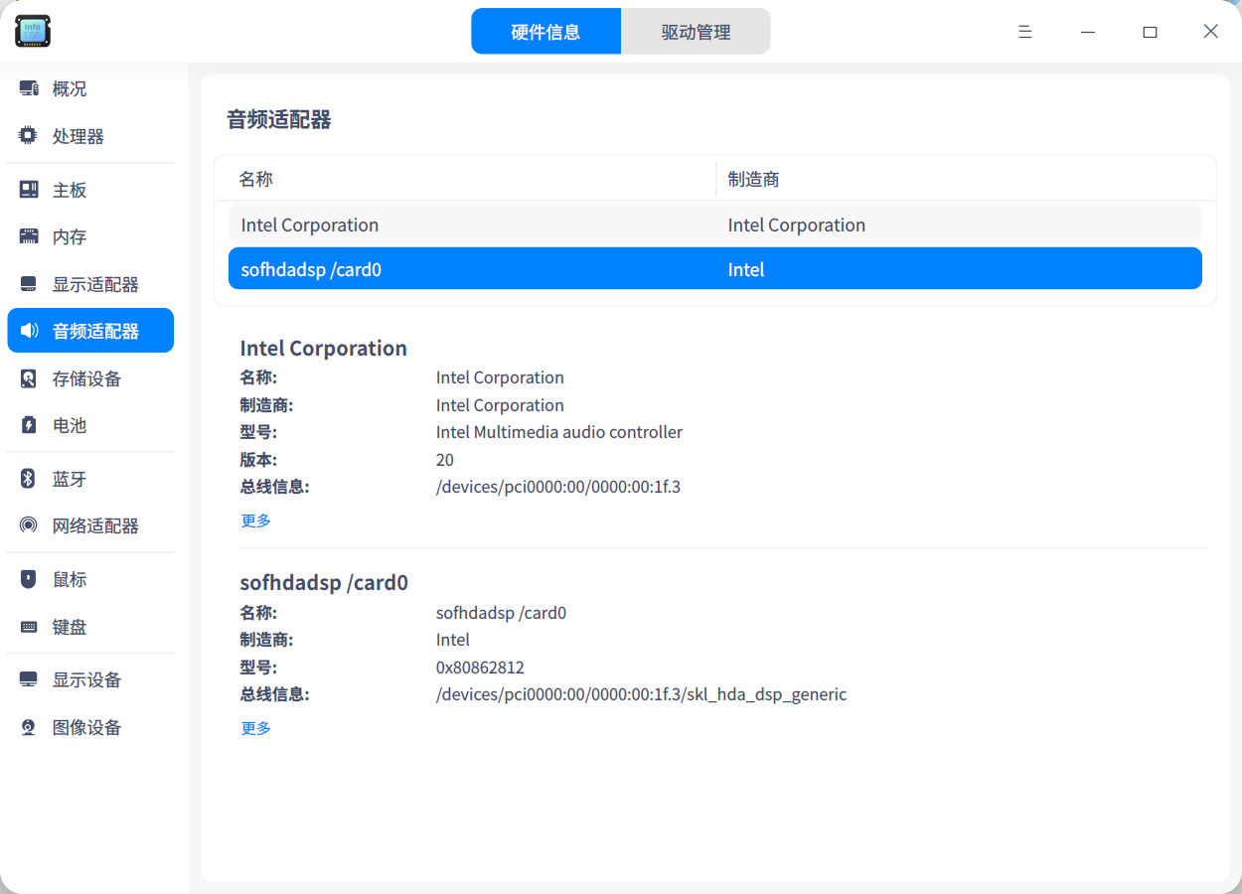1242x894 pixels.
Task: Go to 内存 sidebar label
Action: (70, 236)
